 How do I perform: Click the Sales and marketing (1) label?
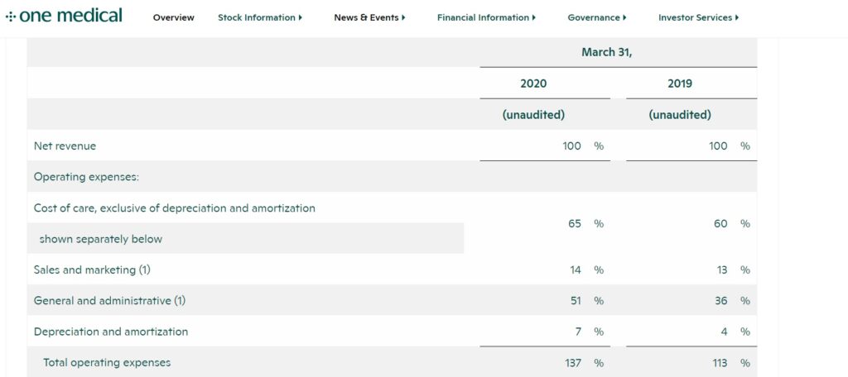tap(92, 270)
